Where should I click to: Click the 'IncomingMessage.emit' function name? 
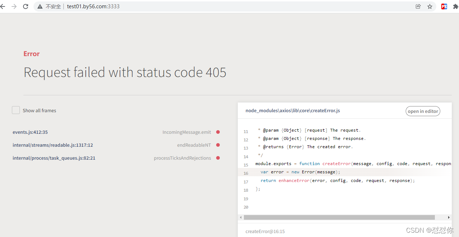tap(187, 132)
